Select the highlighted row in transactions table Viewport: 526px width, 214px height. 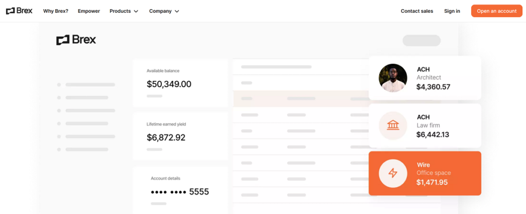(300, 98)
